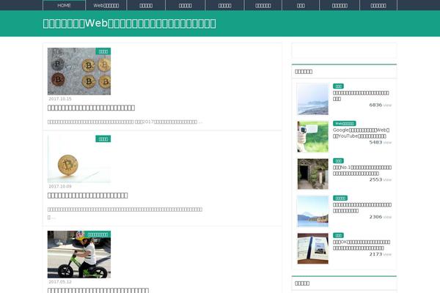Open the sidebar article mentioning Google and YouTube
The image size is (440, 293).
tap(361, 133)
